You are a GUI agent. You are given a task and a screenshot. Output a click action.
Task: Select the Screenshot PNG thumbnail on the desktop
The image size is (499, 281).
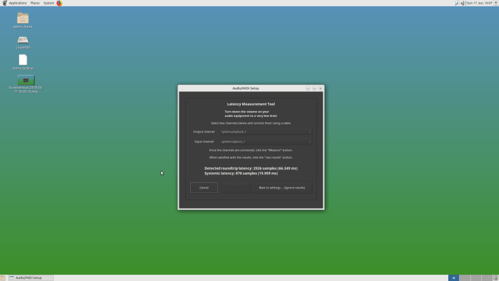tap(25, 80)
